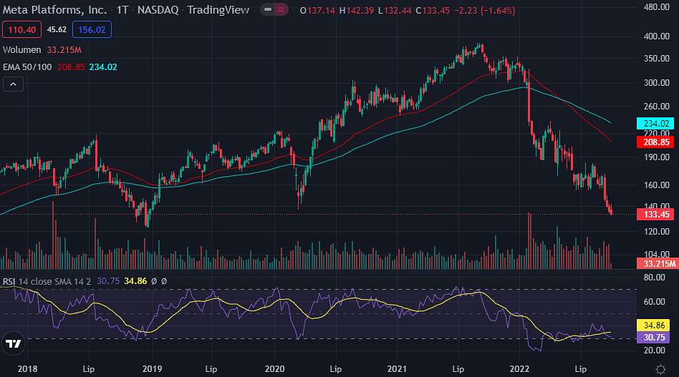This screenshot has width=679, height=377.
Task: Click the blue buy price 156.02 button
Action: point(92,30)
